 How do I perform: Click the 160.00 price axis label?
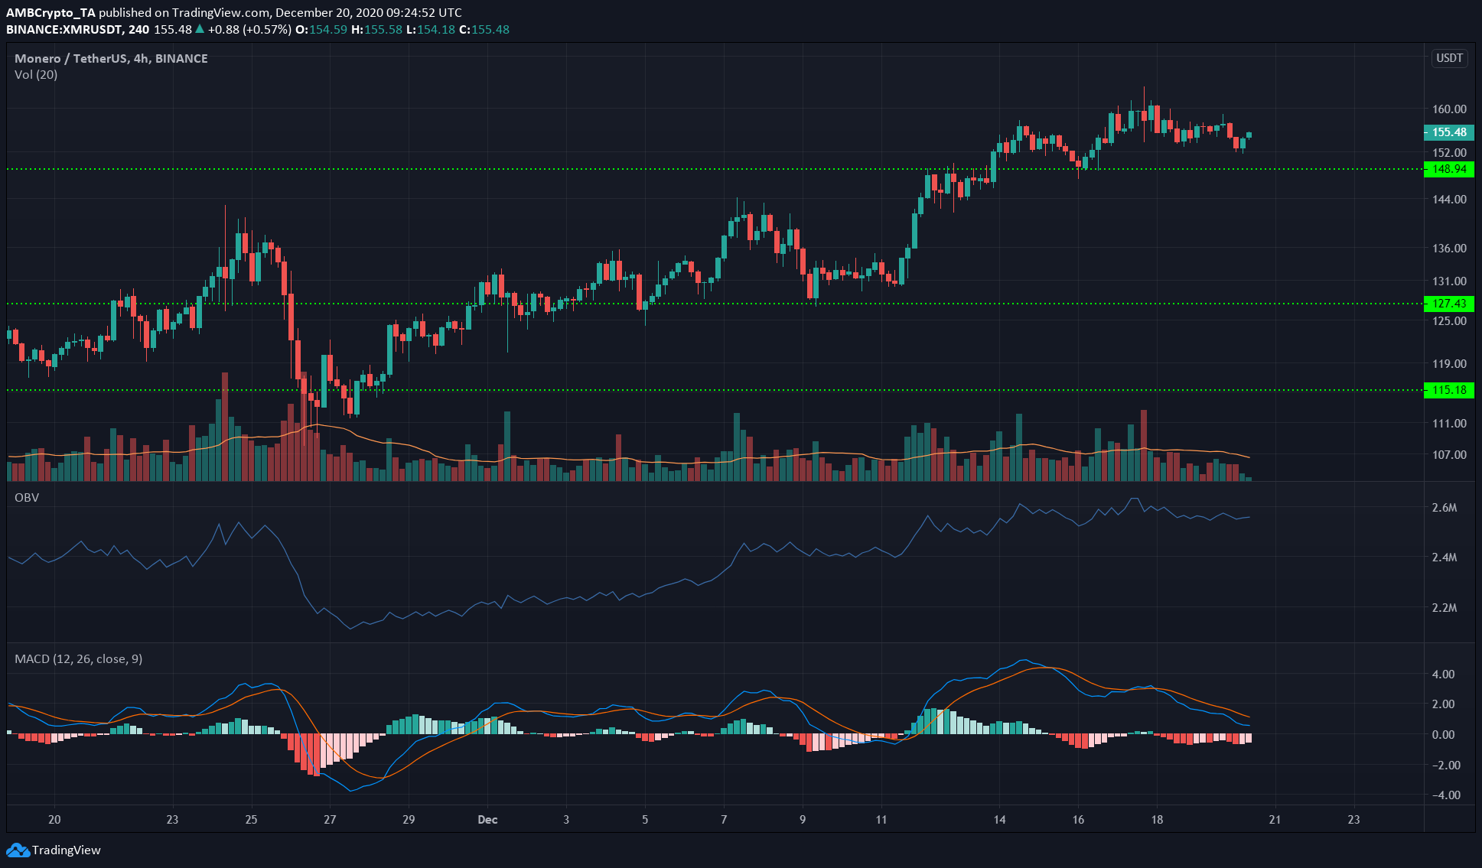click(1449, 109)
